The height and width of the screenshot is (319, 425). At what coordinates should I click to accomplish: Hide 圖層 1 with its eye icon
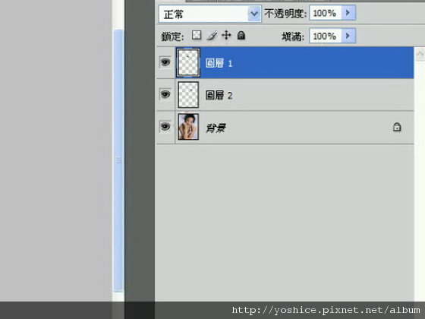pyautogui.click(x=165, y=62)
